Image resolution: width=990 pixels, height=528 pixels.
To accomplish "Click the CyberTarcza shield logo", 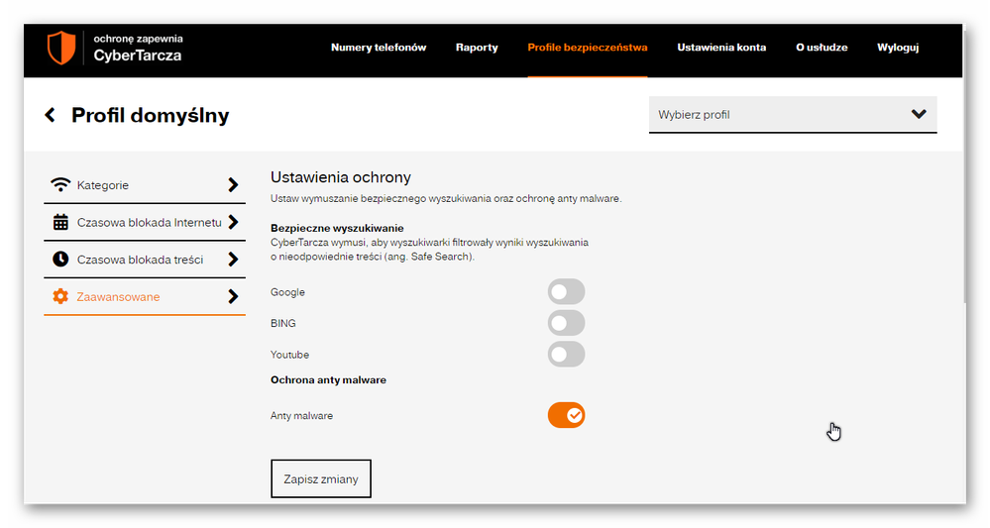I will click(61, 48).
